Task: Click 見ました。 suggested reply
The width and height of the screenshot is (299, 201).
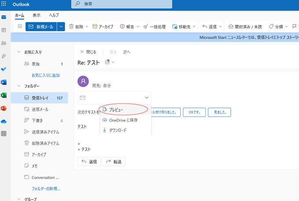Action: coord(219,112)
